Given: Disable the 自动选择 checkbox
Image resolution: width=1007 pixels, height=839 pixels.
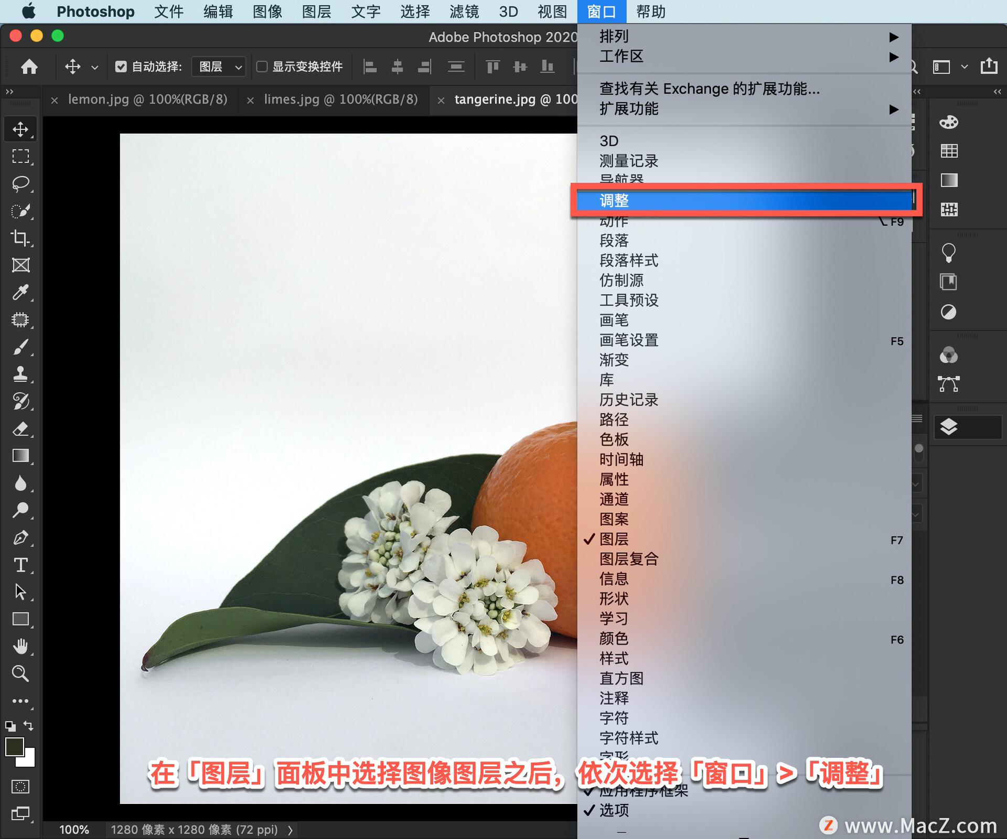Looking at the screenshot, I should click(122, 67).
